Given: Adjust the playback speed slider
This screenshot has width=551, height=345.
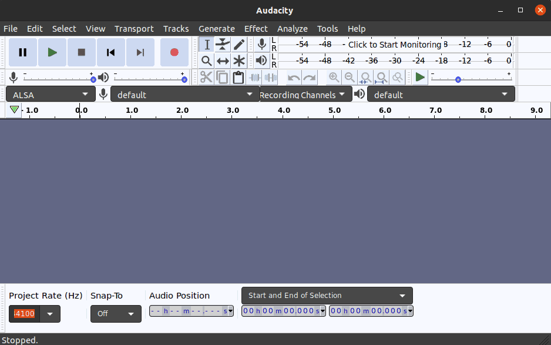Looking at the screenshot, I should point(458,79).
